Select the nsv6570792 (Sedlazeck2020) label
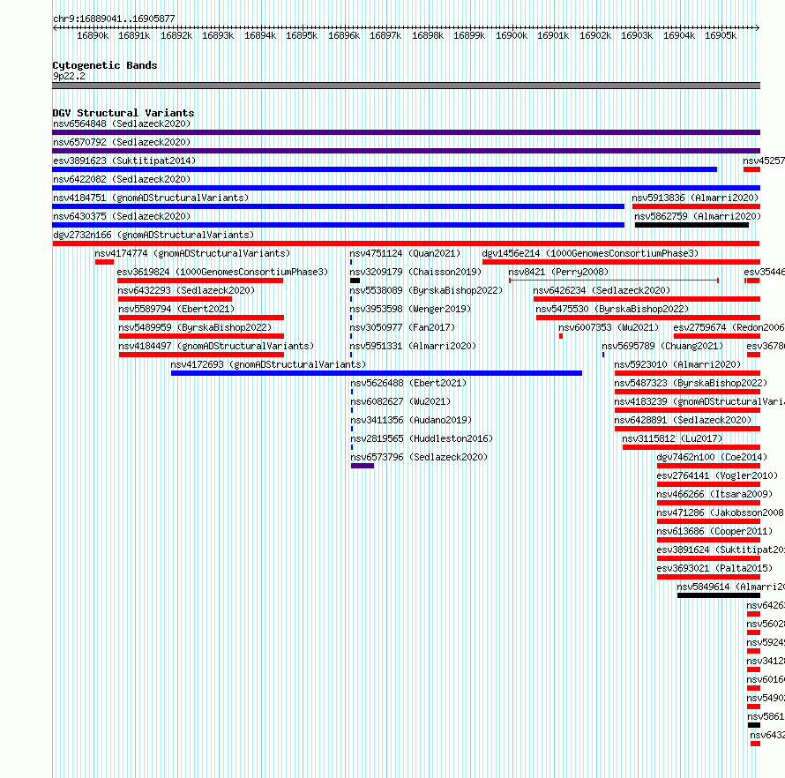This screenshot has width=785, height=778. 122,142
